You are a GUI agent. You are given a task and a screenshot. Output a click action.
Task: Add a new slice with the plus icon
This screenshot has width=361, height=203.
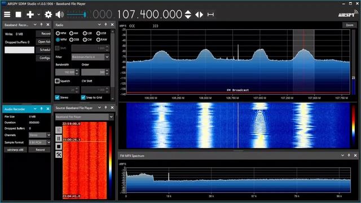pyautogui.click(x=30, y=15)
